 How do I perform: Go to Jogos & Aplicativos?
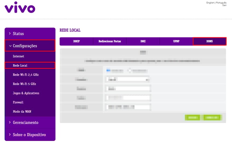coord(26,93)
